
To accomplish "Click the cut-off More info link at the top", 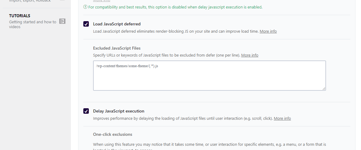I will [x=102, y=1].
